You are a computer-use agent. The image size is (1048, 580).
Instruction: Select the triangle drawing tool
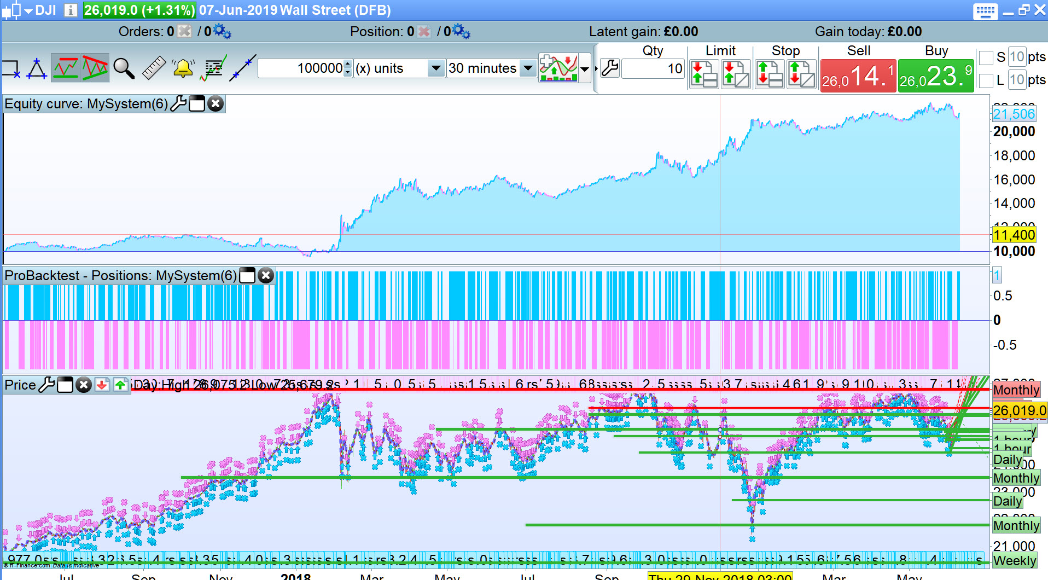(x=37, y=68)
